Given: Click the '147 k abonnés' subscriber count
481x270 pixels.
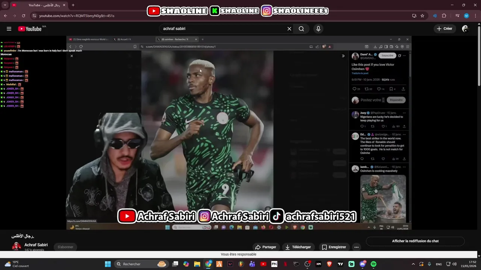Looking at the screenshot, I should tap(34, 250).
